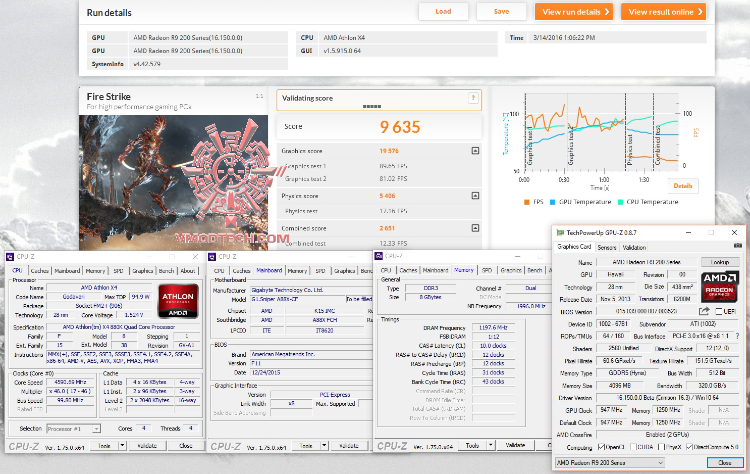Image resolution: width=750 pixels, height=474 pixels.
Task: Open Bench tab in first CPU-Z window
Action: (x=166, y=271)
